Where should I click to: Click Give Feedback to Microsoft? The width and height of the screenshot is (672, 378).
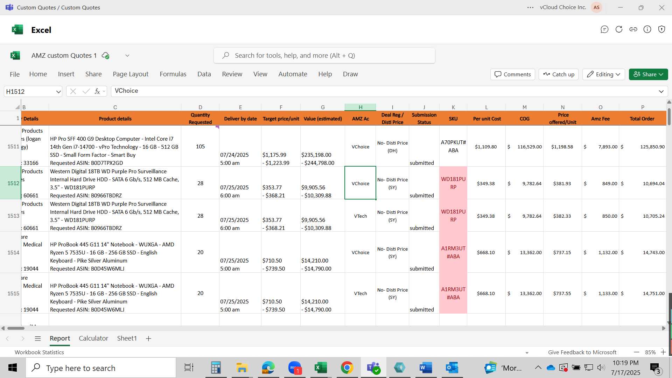coord(582,352)
